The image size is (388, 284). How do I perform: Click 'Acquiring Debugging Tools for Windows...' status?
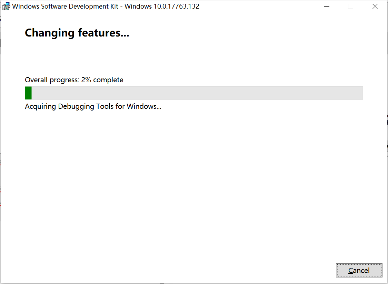click(x=93, y=106)
